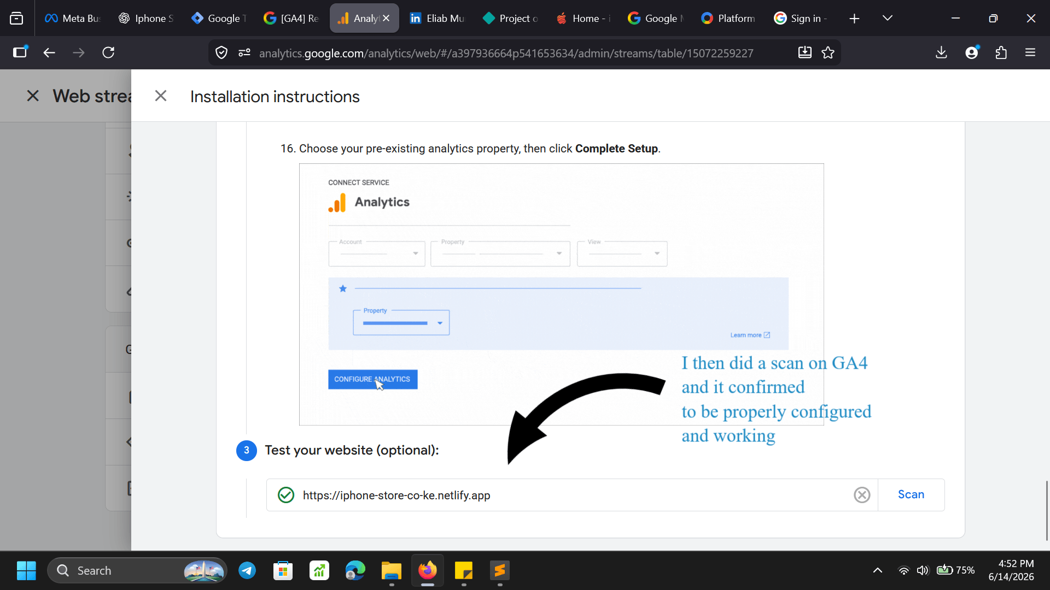Show hidden system tray icons
Viewport: 1050px width, 590px height.
[x=878, y=571]
